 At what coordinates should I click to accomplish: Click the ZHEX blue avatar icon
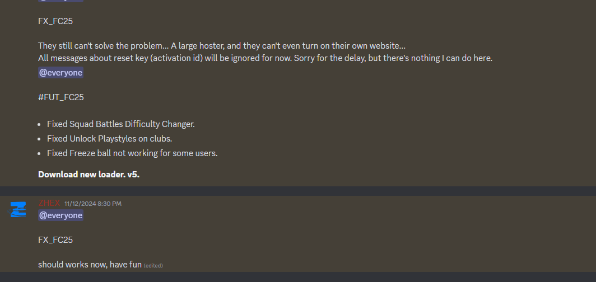pos(18,210)
